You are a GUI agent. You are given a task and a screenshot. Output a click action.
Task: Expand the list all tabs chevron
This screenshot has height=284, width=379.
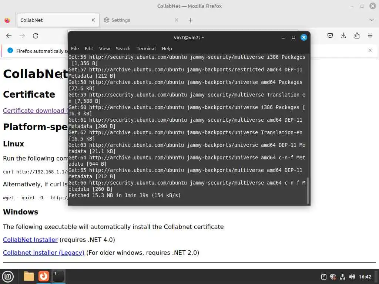pos(372,20)
